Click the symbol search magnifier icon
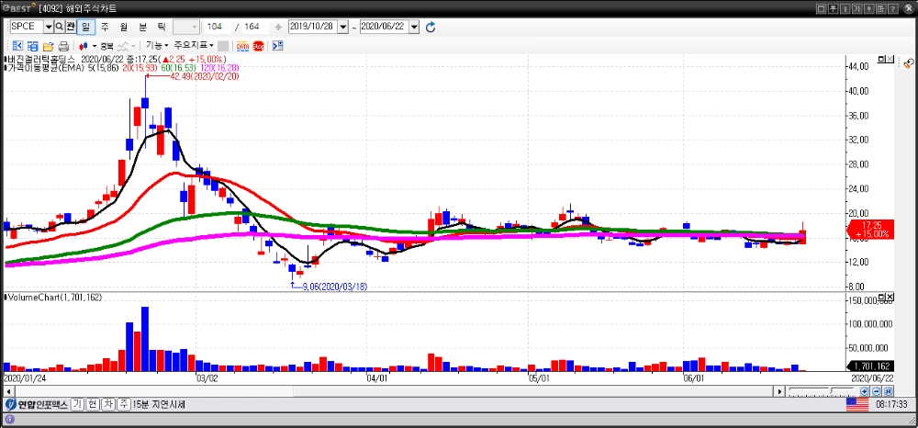The width and height of the screenshot is (918, 428). (60, 27)
